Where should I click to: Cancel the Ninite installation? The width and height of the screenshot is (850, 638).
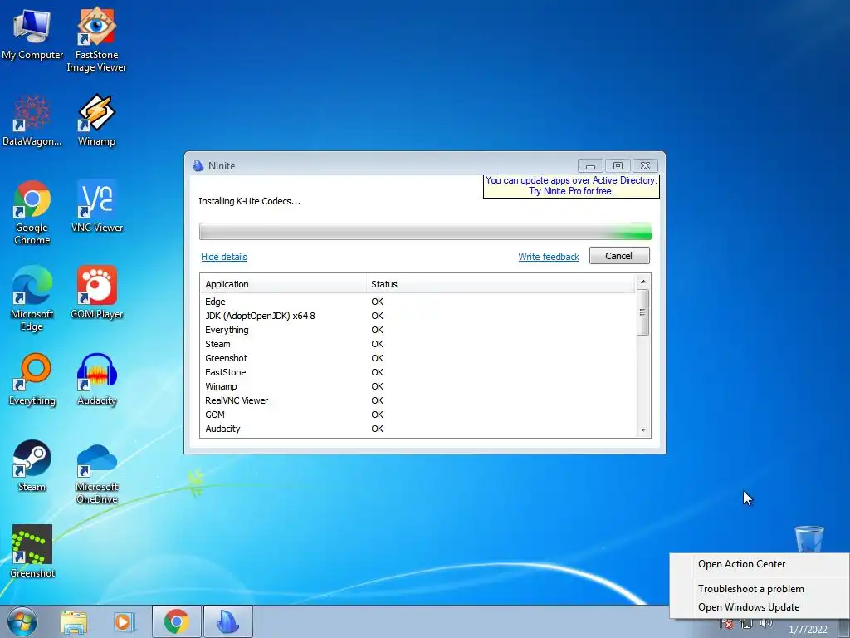pyautogui.click(x=619, y=256)
